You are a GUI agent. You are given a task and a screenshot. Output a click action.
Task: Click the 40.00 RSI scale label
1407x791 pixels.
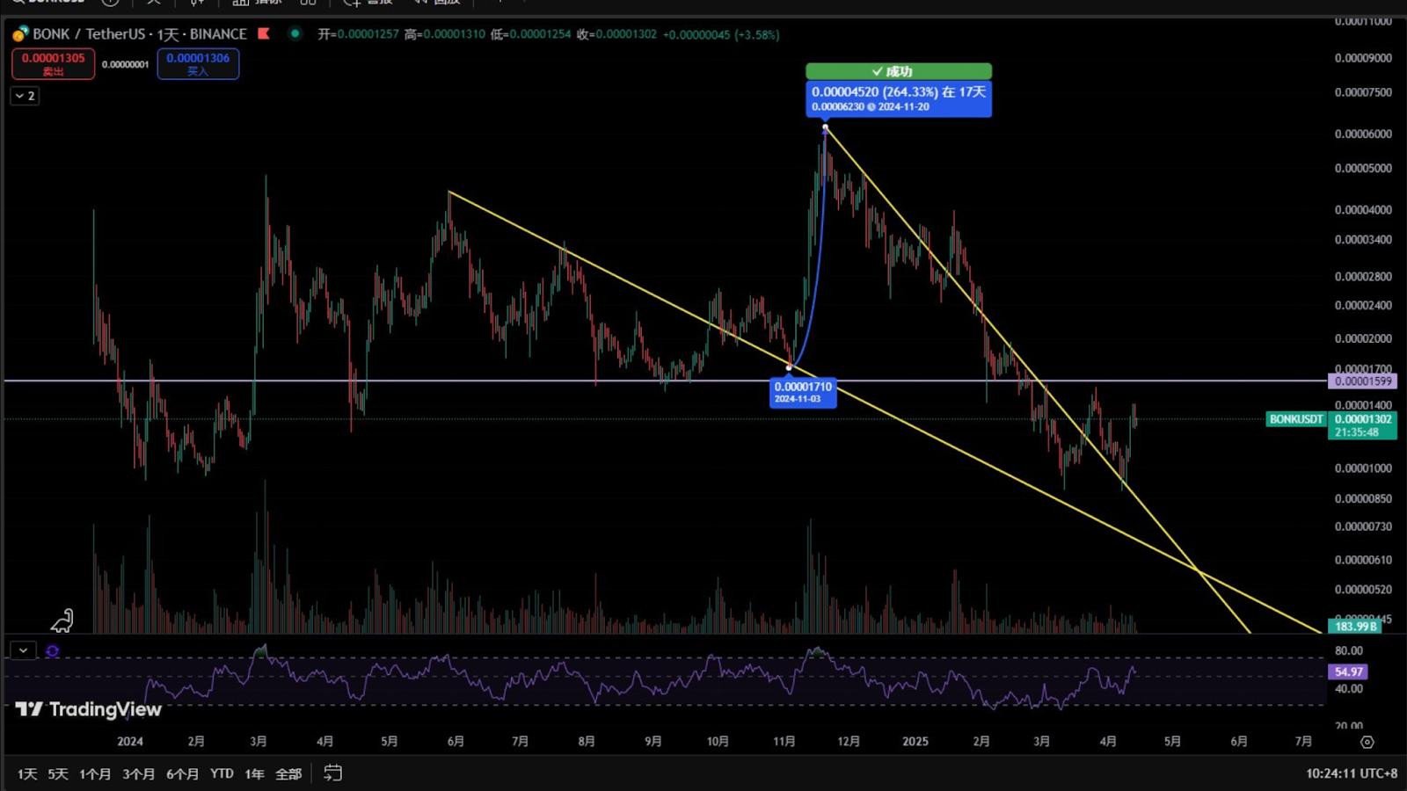coord(1349,688)
